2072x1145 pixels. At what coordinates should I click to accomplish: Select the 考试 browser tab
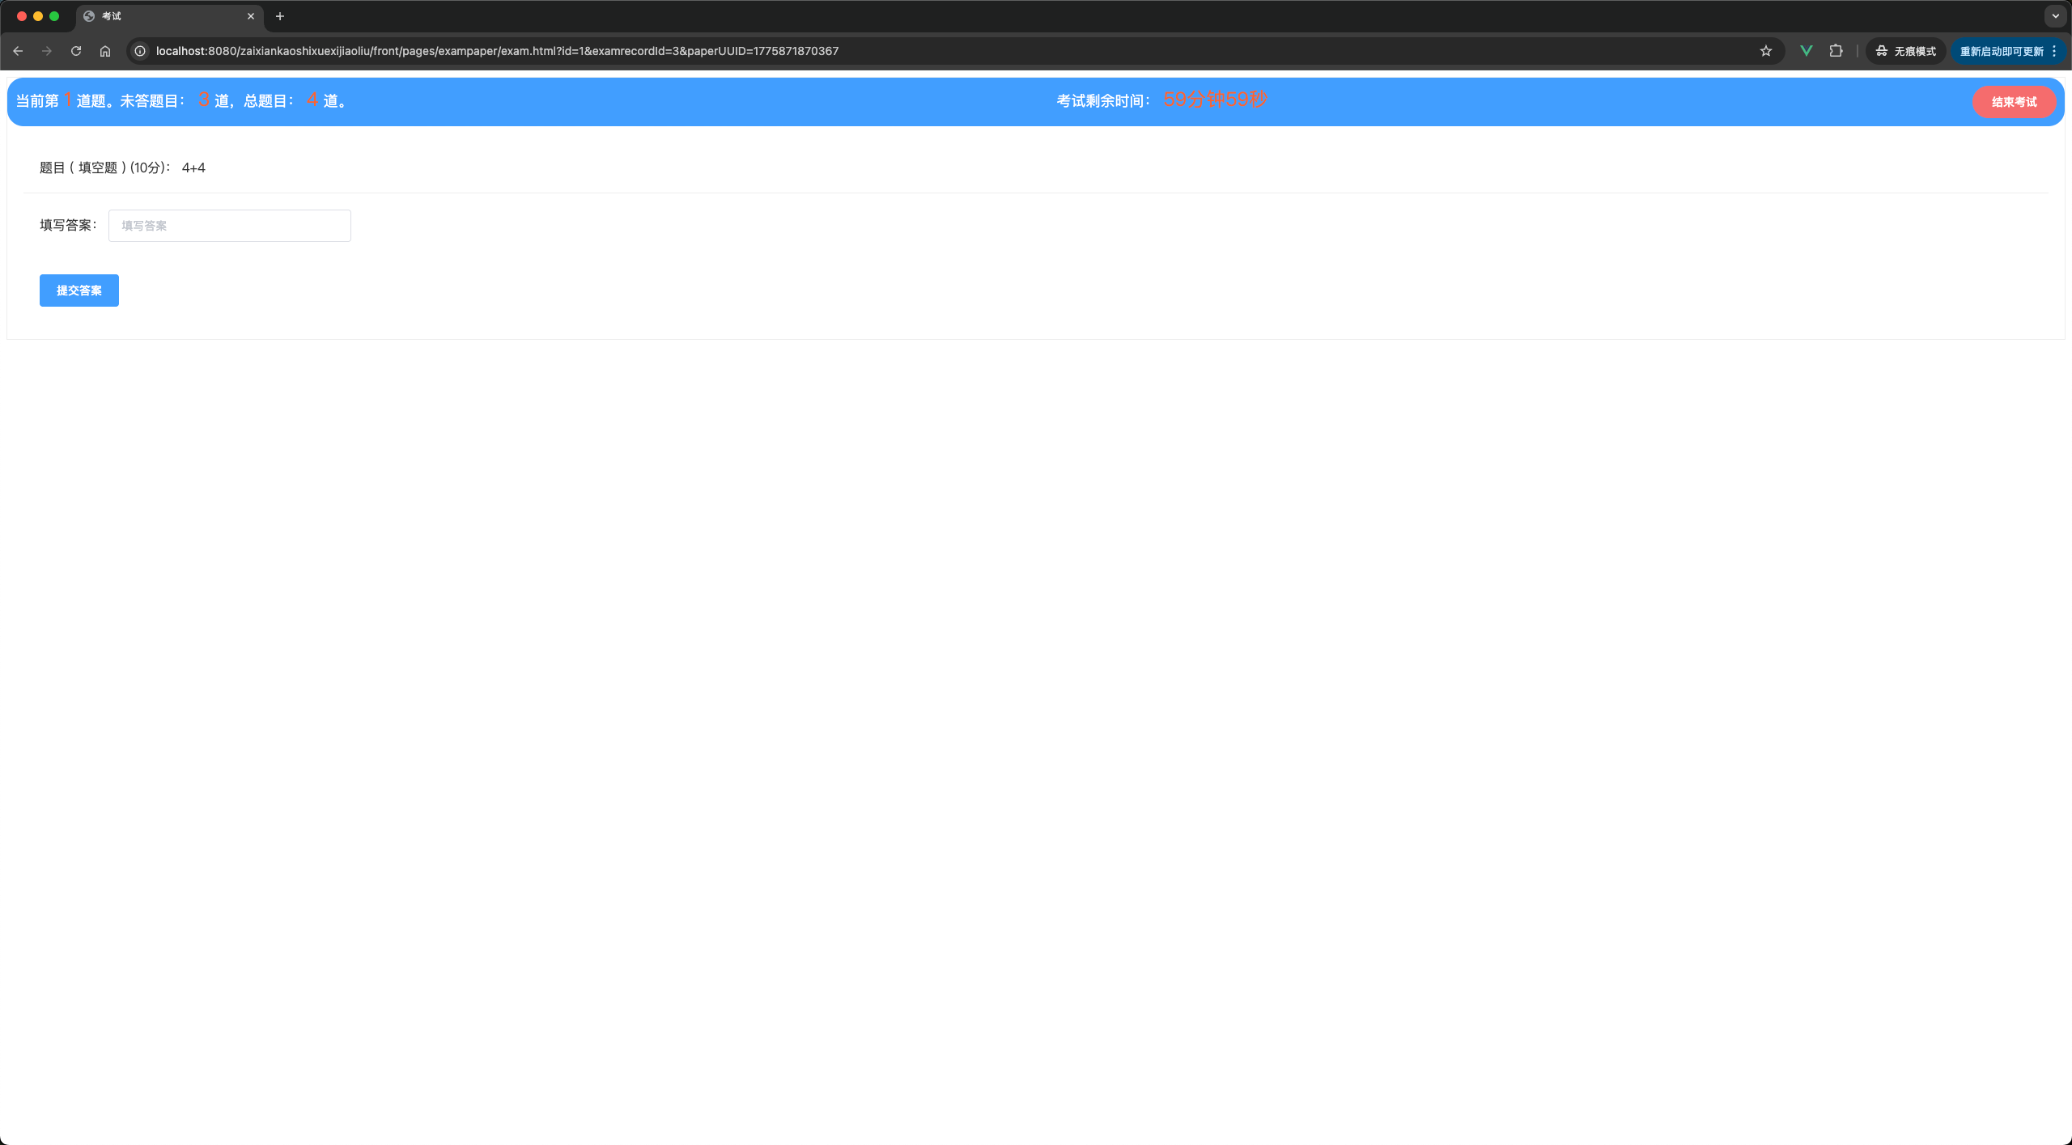coord(169,16)
